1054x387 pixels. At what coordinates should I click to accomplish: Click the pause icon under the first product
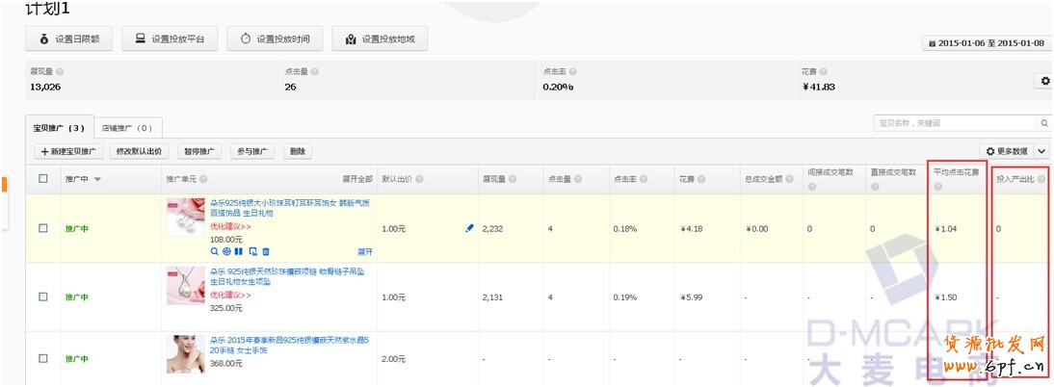pos(240,251)
